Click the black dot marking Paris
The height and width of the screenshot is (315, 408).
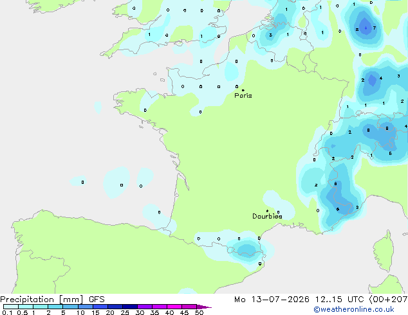[x=243, y=90]
